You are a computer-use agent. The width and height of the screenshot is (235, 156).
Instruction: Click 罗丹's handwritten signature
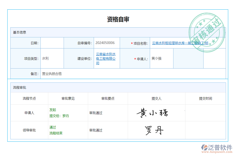154,130
